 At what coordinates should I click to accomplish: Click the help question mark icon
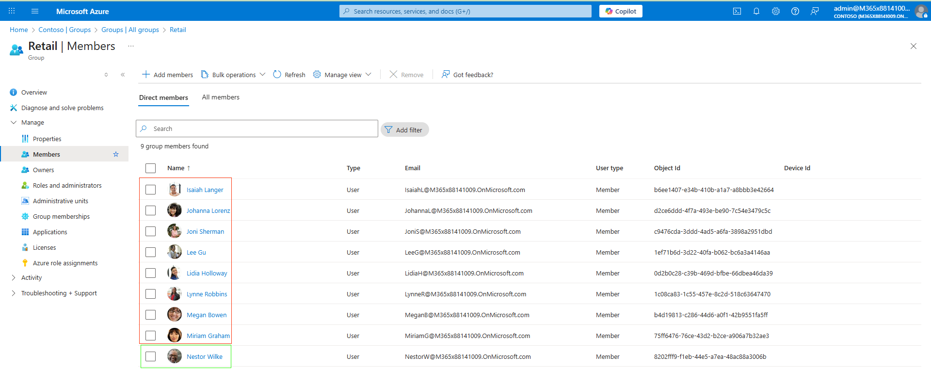(x=795, y=11)
